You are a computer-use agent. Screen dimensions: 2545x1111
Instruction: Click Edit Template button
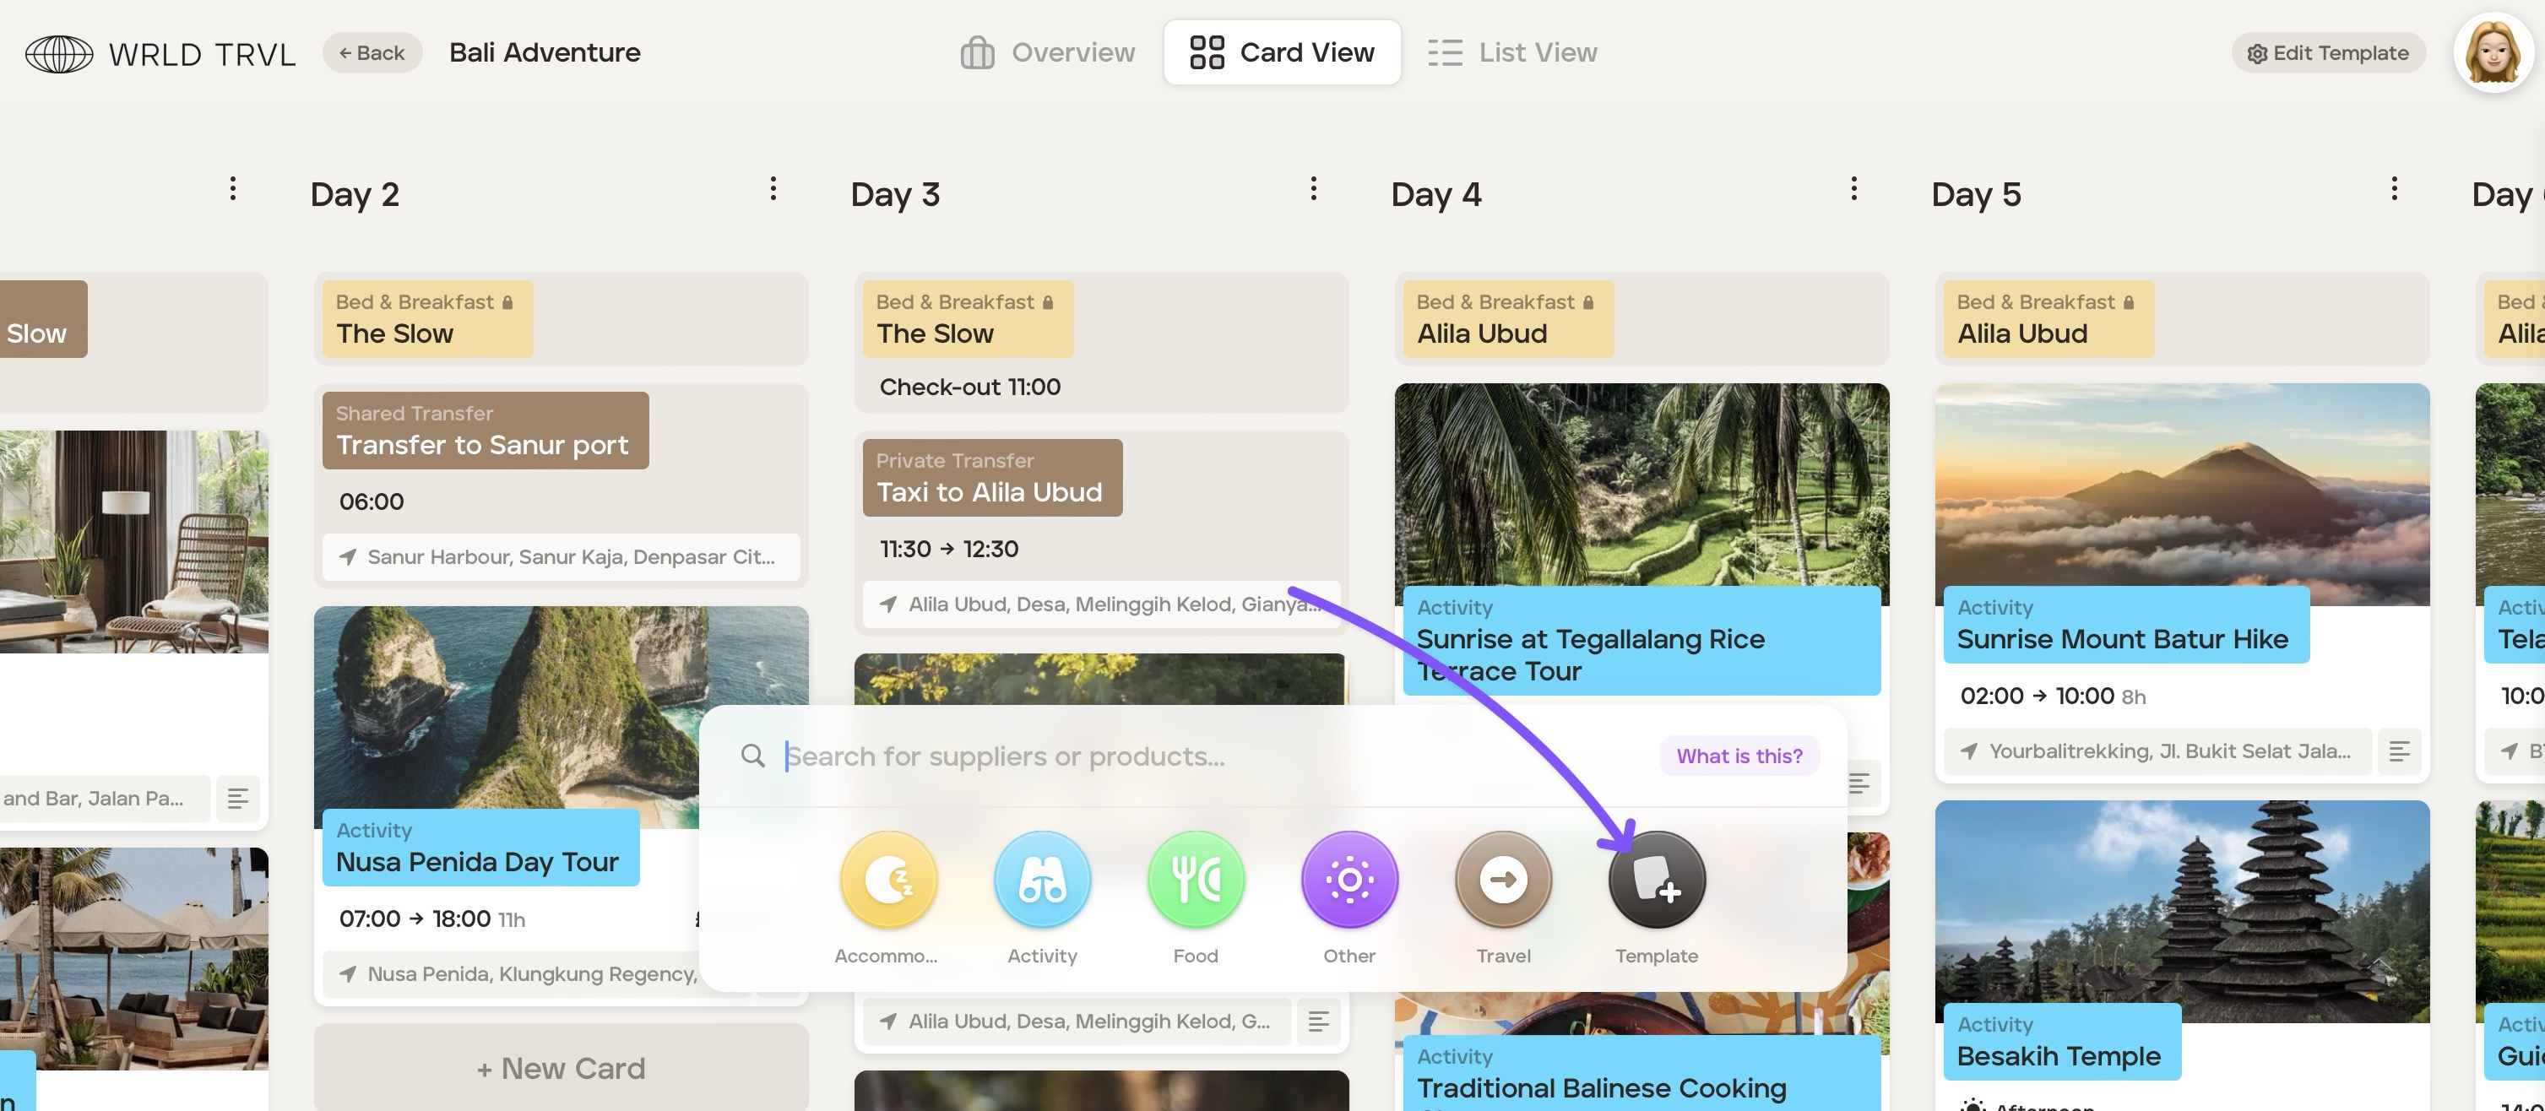pyautogui.click(x=2328, y=53)
